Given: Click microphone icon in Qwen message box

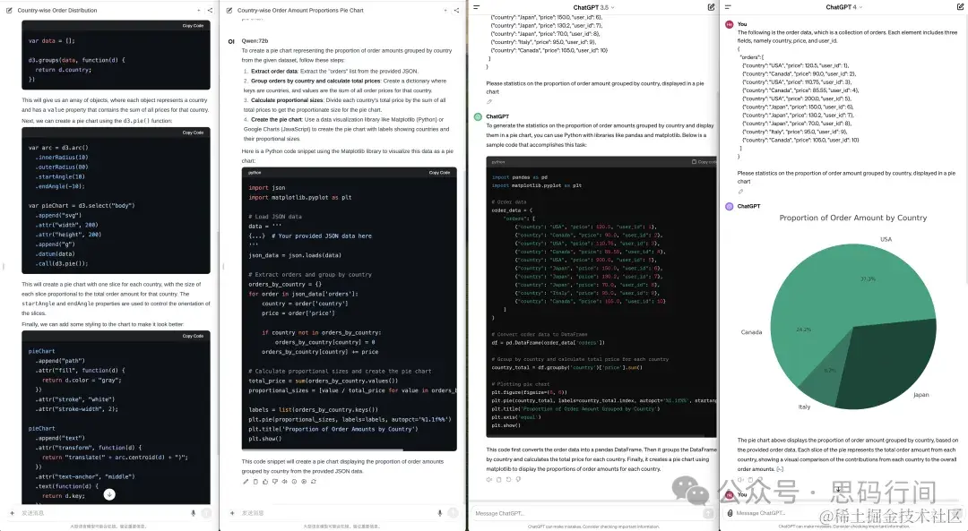Looking at the screenshot, I should coord(439,513).
